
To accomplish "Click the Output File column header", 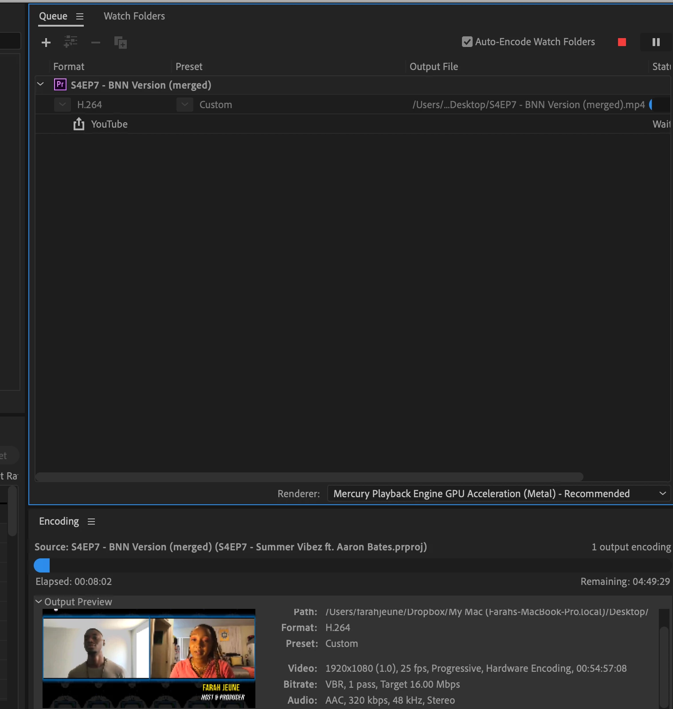I will [434, 66].
